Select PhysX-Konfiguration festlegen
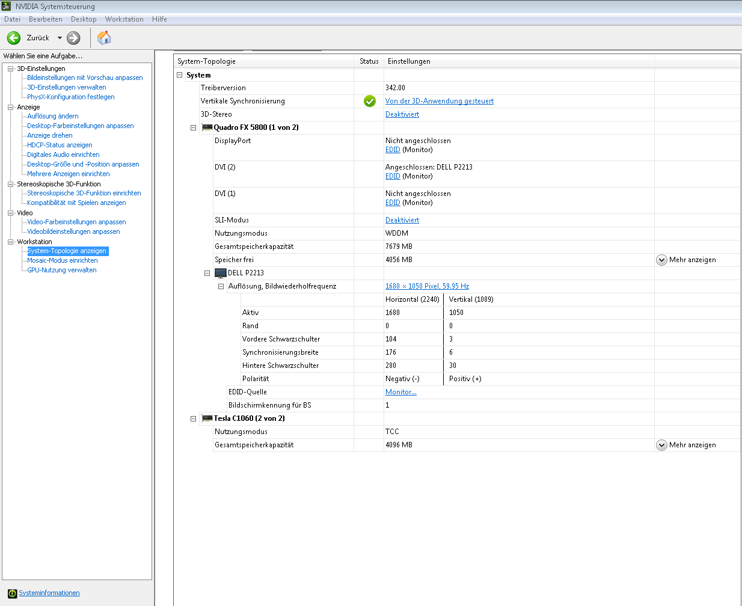 coord(71,97)
